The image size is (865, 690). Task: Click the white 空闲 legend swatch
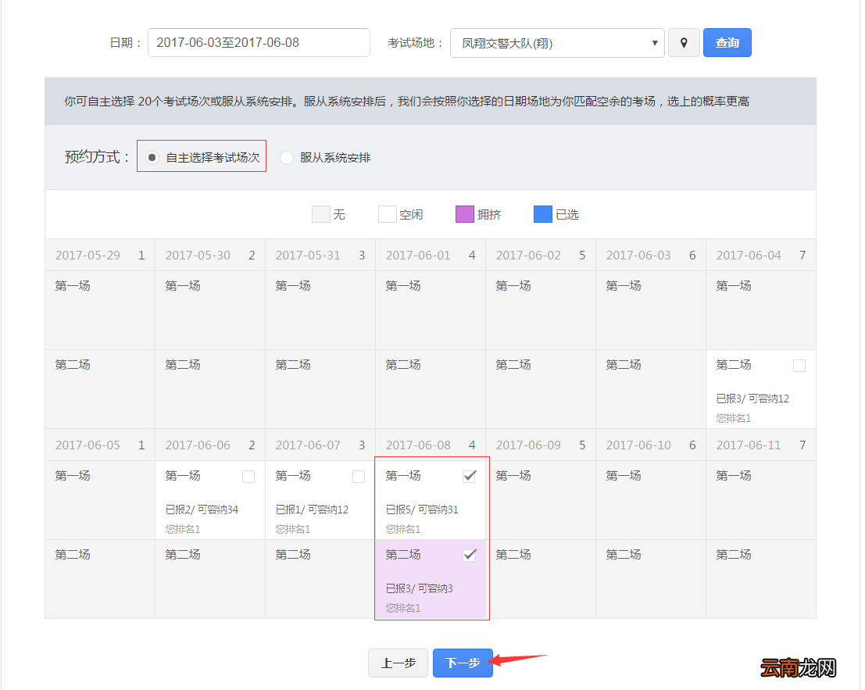(387, 214)
